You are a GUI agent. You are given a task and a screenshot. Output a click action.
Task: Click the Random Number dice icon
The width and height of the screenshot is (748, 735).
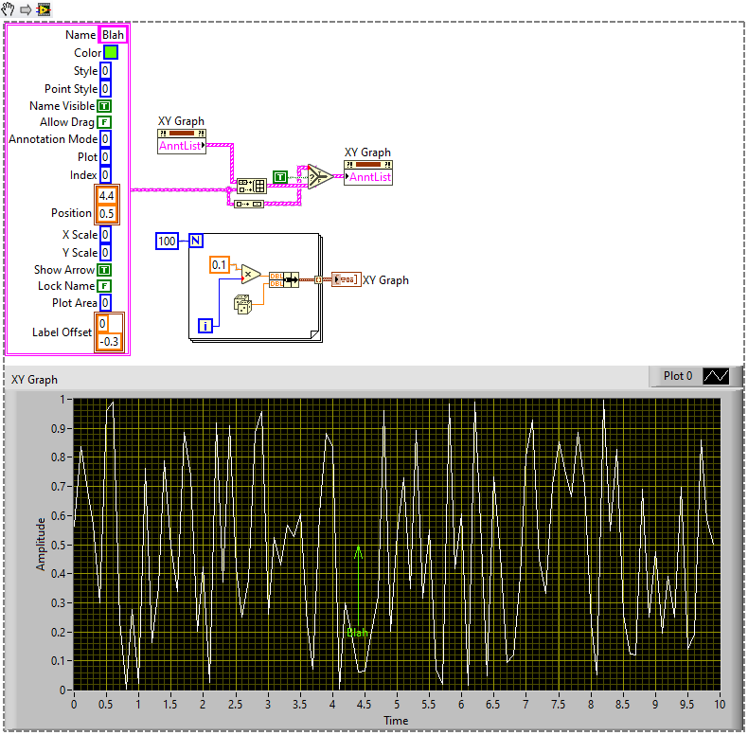coord(242,304)
